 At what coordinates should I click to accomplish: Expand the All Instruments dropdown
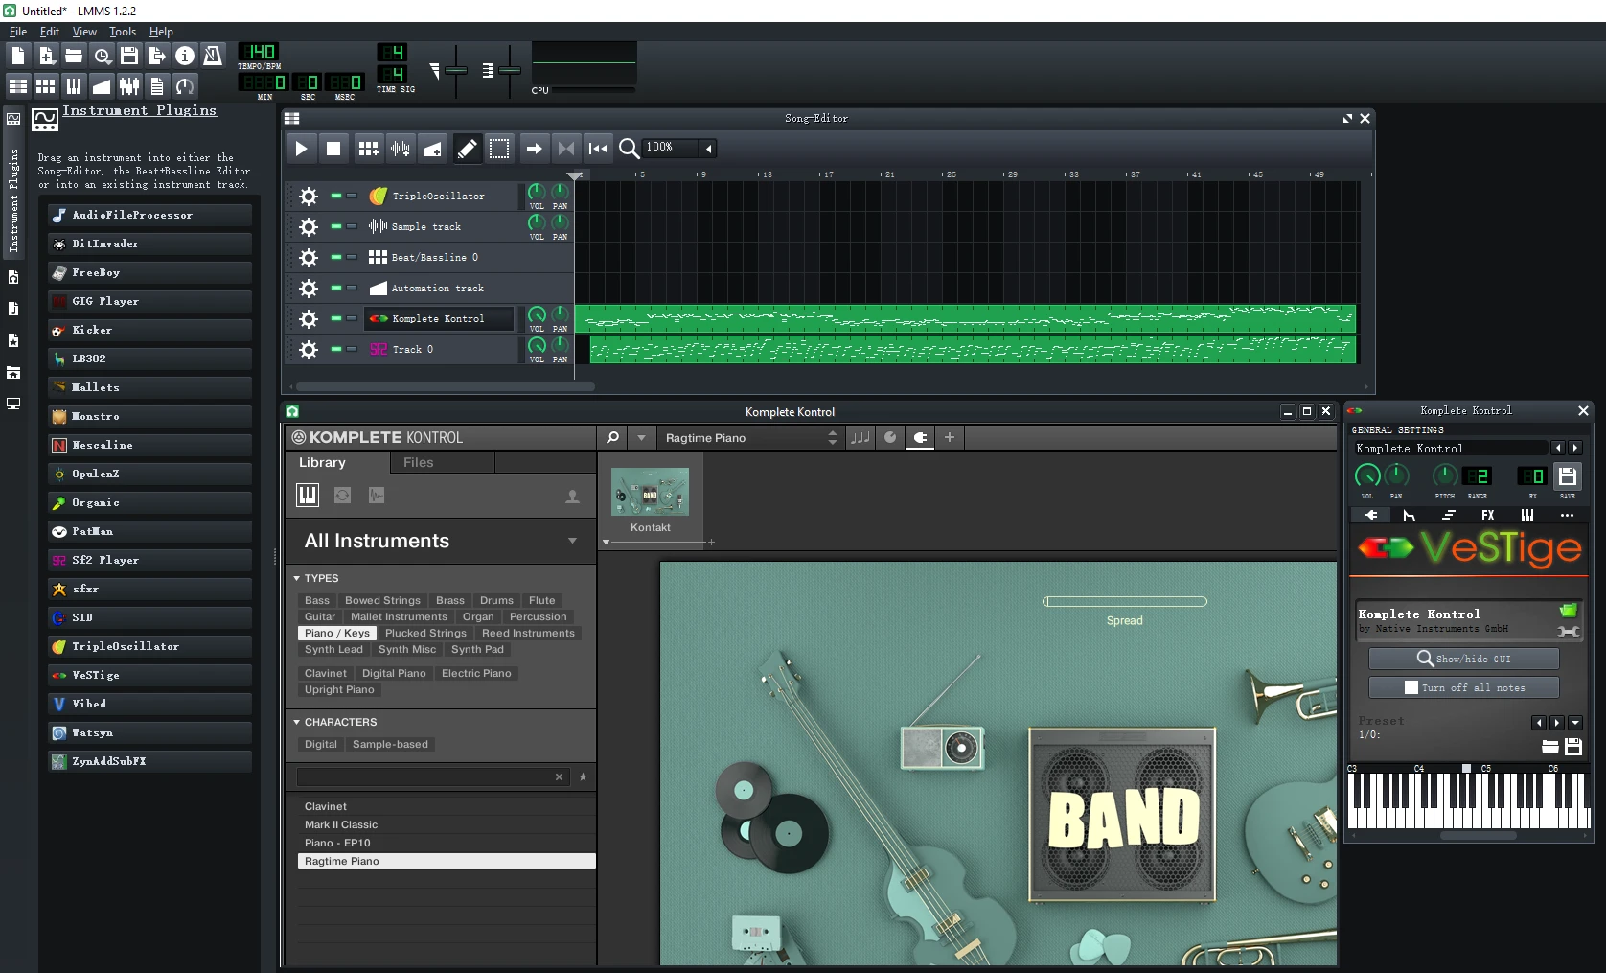pyautogui.click(x=572, y=541)
